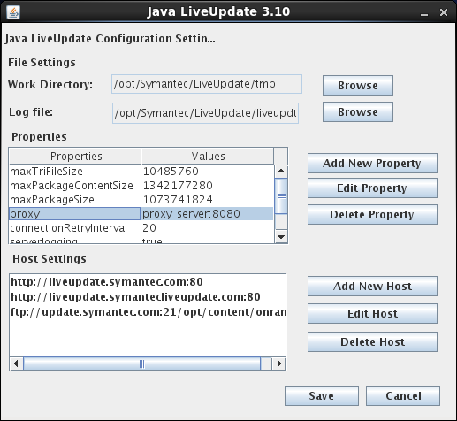457x421 pixels.
Task: Click the Values column header
Action: click(x=208, y=157)
